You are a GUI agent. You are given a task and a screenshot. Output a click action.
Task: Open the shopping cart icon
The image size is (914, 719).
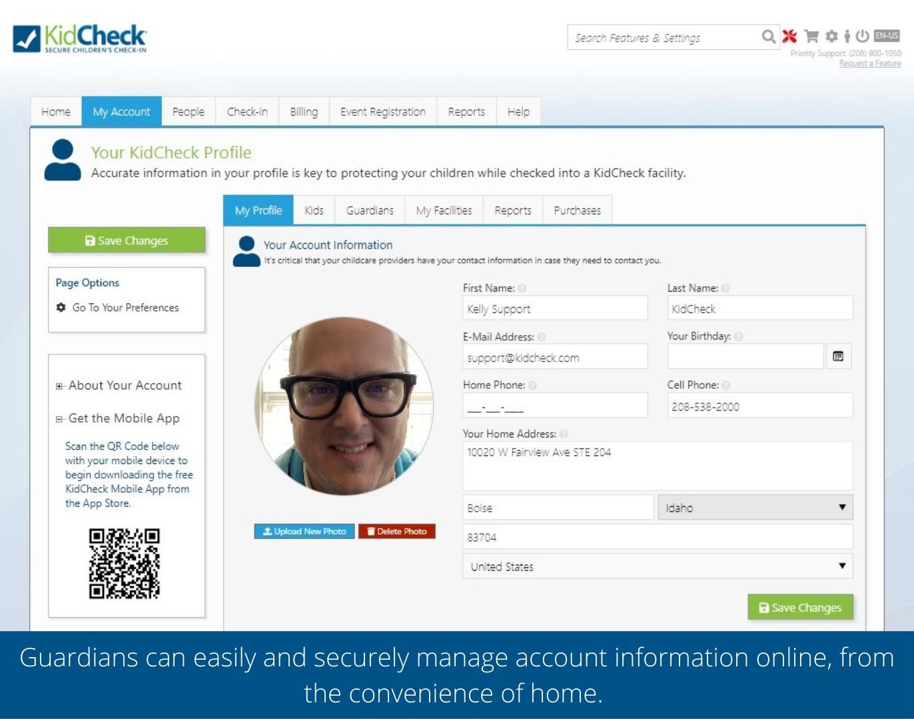[811, 37]
